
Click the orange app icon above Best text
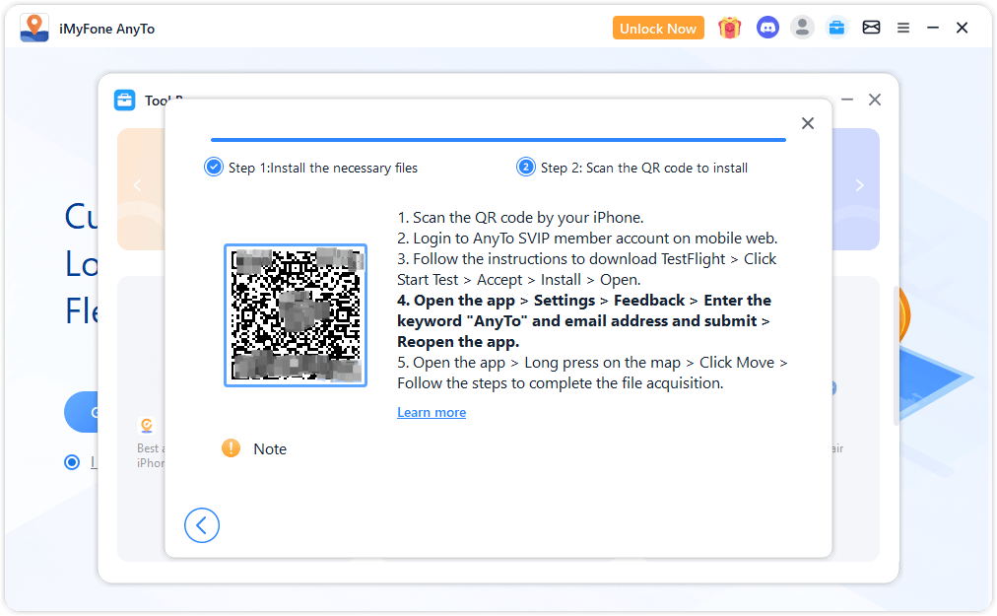pyautogui.click(x=147, y=425)
